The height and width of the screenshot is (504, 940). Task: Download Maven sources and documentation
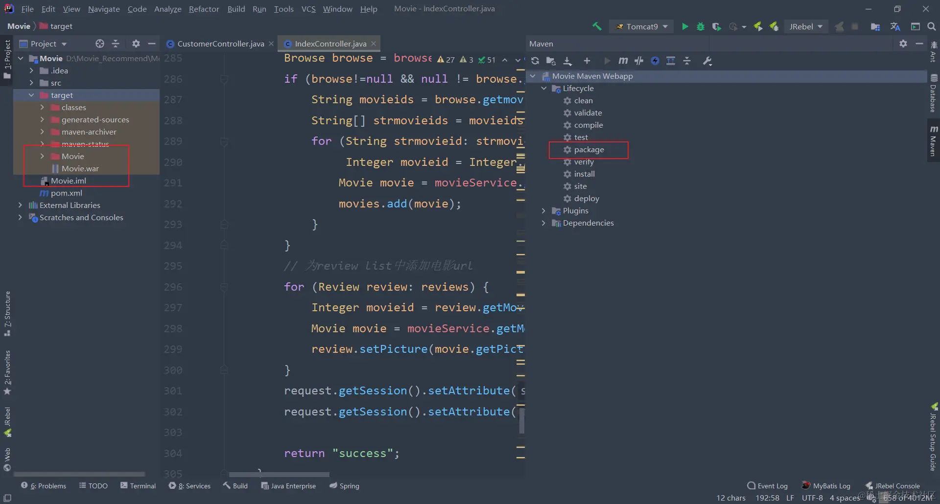[x=567, y=61]
